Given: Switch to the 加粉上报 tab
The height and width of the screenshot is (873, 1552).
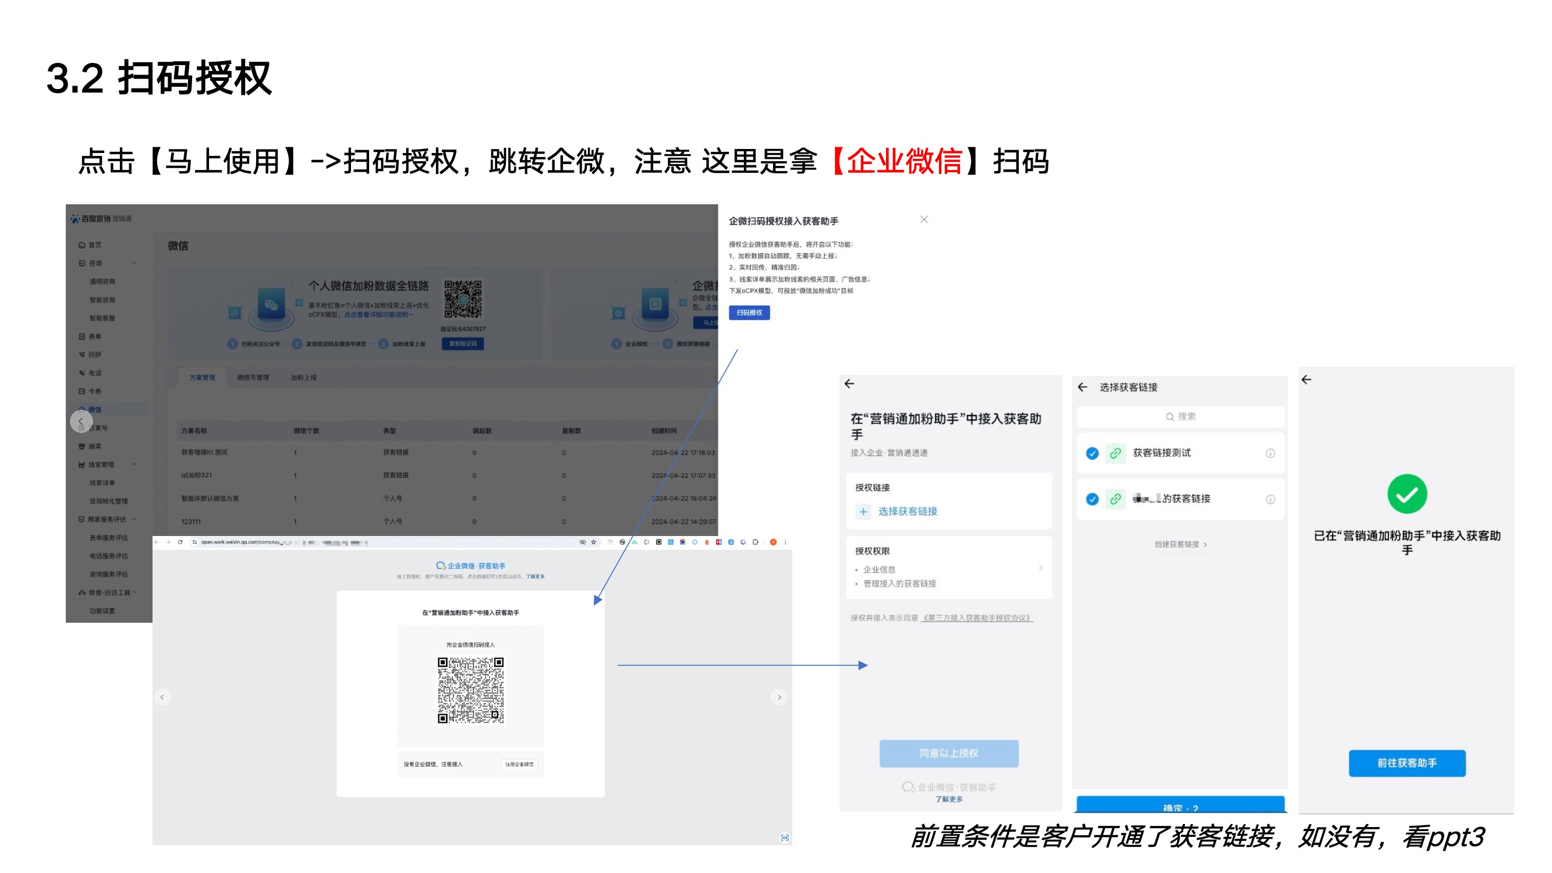Looking at the screenshot, I should [x=303, y=378].
